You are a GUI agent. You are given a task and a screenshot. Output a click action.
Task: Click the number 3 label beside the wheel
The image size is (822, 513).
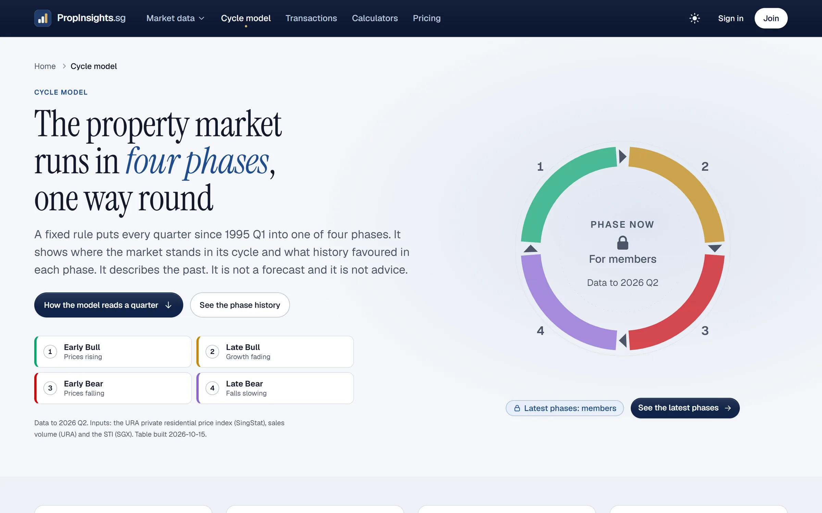705,331
